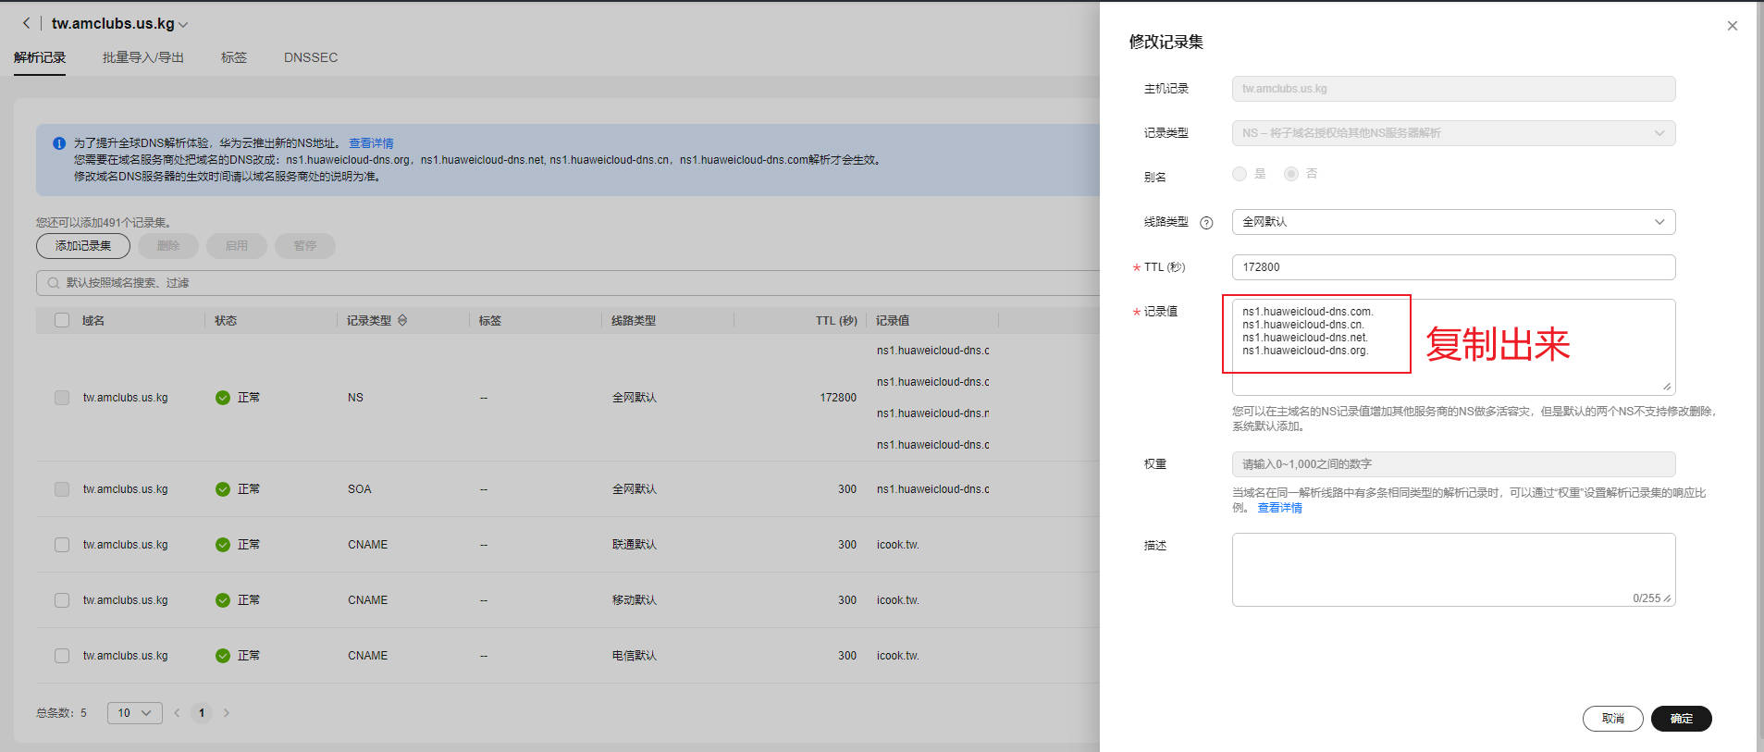Click into the TTL field showing 172800
The height and width of the screenshot is (752, 1764).
tap(1452, 267)
